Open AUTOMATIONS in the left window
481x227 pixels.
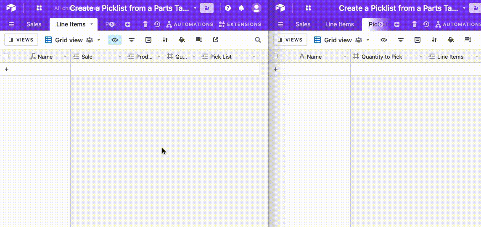coord(190,24)
